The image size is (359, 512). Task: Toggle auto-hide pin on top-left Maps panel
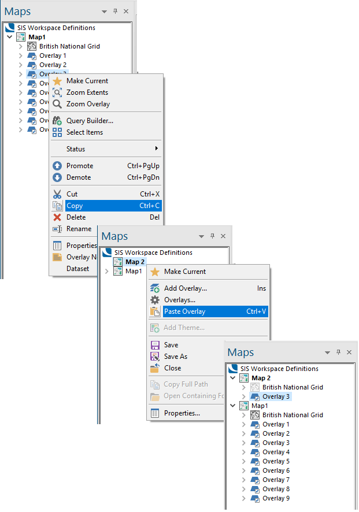[x=115, y=12]
